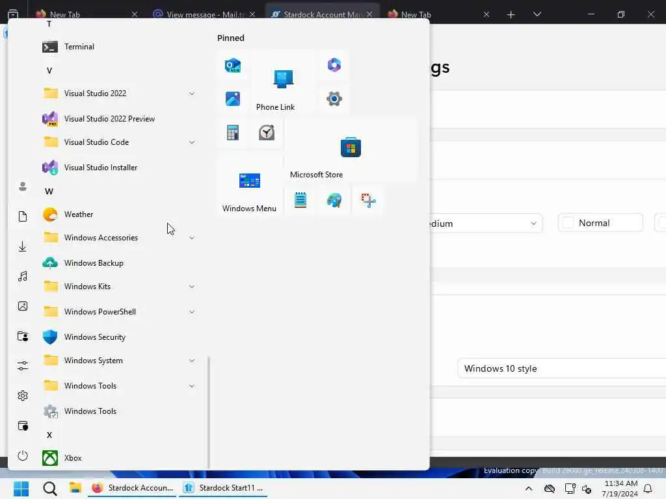
Task: Click the Windows Start button on taskbar
Action: pos(21,489)
